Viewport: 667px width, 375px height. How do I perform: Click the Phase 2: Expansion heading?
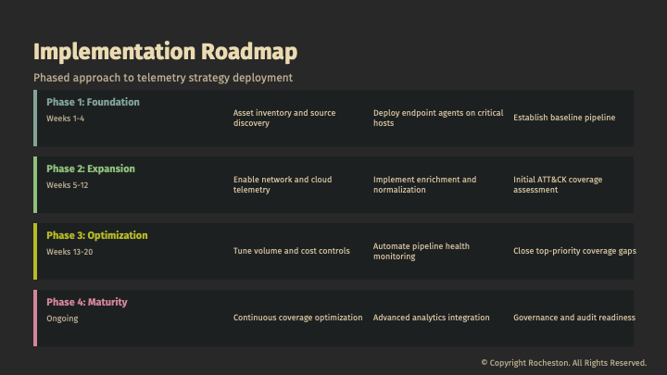pyautogui.click(x=91, y=169)
